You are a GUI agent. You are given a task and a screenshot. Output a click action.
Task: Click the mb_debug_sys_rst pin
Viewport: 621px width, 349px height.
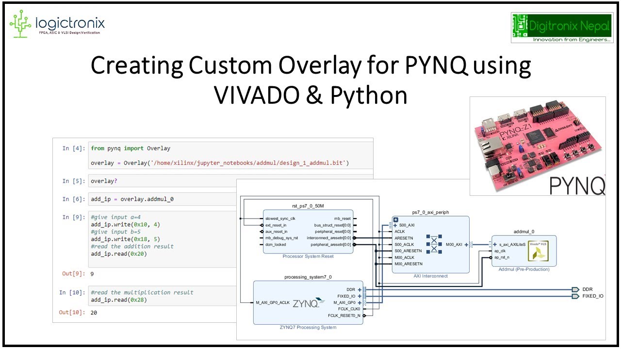click(x=282, y=238)
